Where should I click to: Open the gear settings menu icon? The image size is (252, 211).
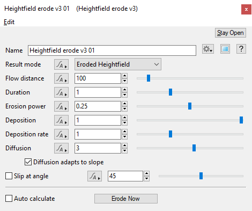(x=208, y=49)
